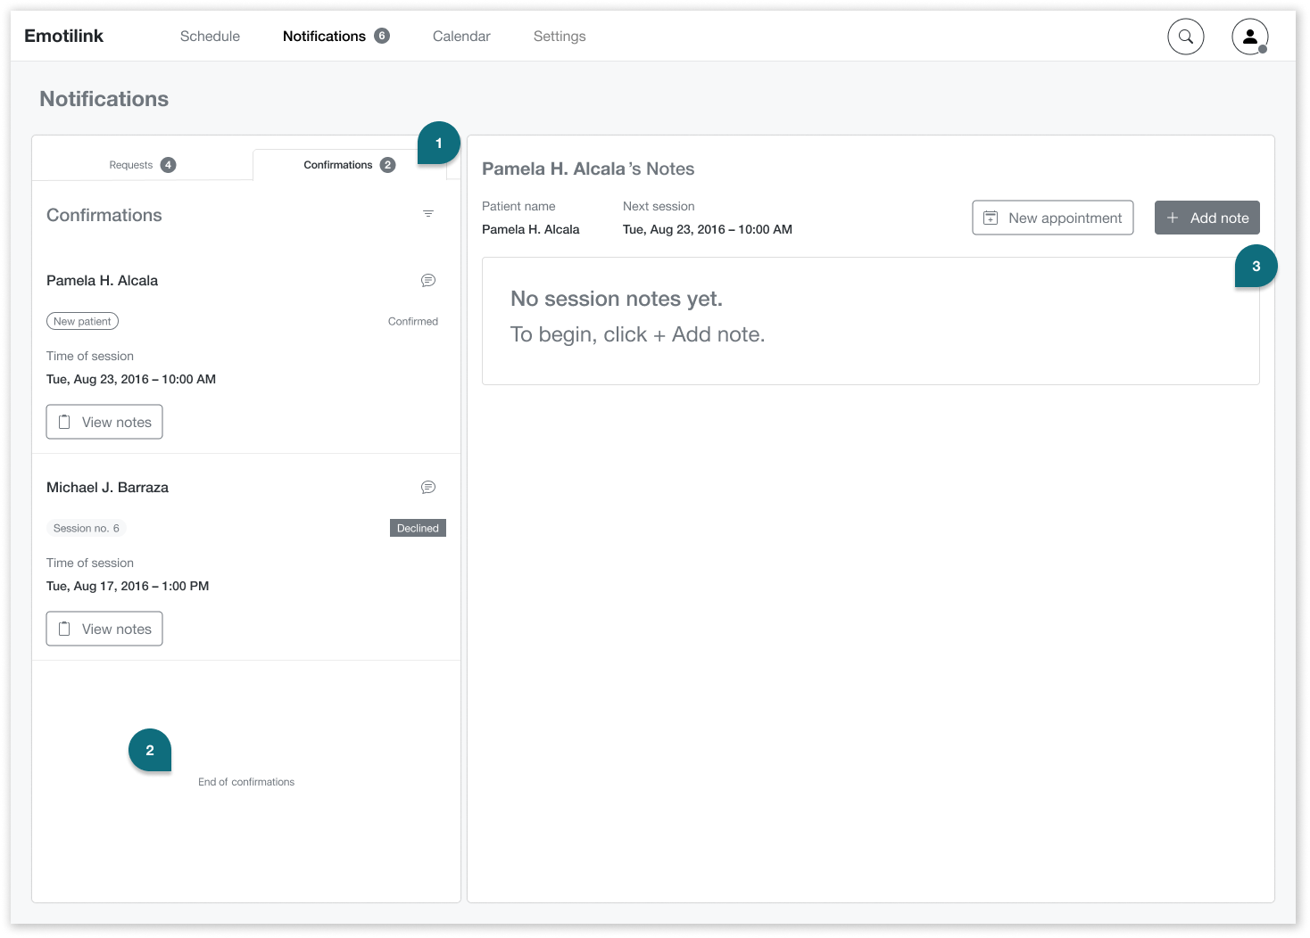The width and height of the screenshot is (1310, 938).
Task: Switch to the Confirmations tab
Action: pyautogui.click(x=348, y=164)
